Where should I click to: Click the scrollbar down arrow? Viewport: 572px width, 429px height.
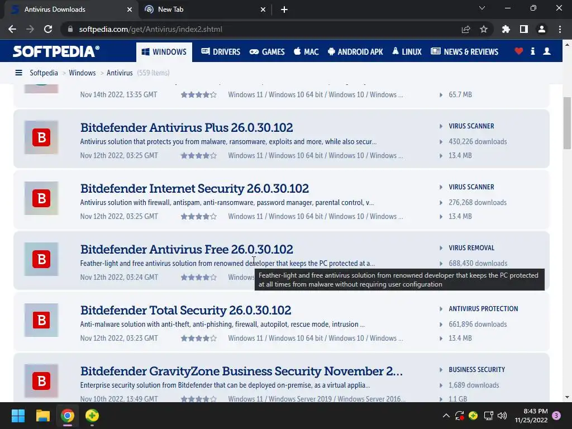[567, 397]
